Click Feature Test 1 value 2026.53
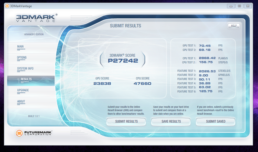Screen dimensions: 258x152 (x=207, y=71)
